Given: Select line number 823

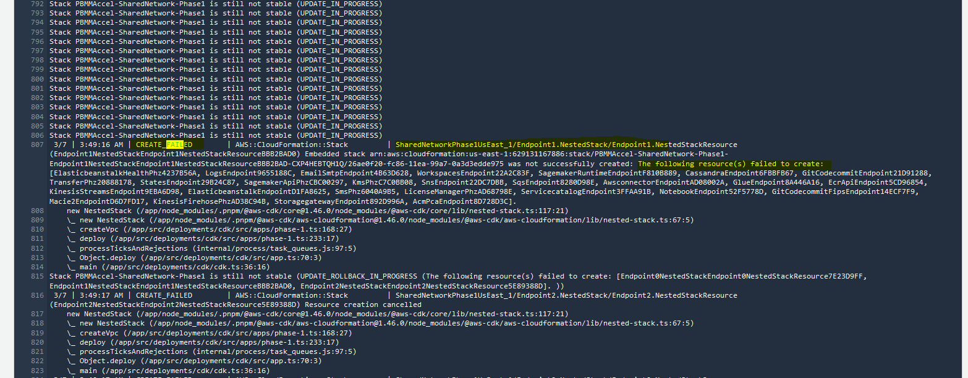Looking at the screenshot, I should pos(37,370).
